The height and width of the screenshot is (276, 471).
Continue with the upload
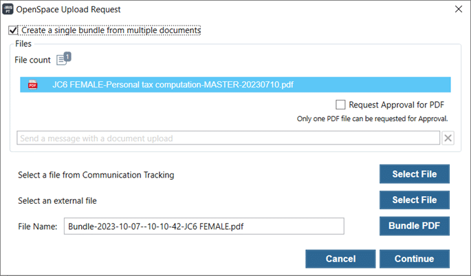(414, 259)
